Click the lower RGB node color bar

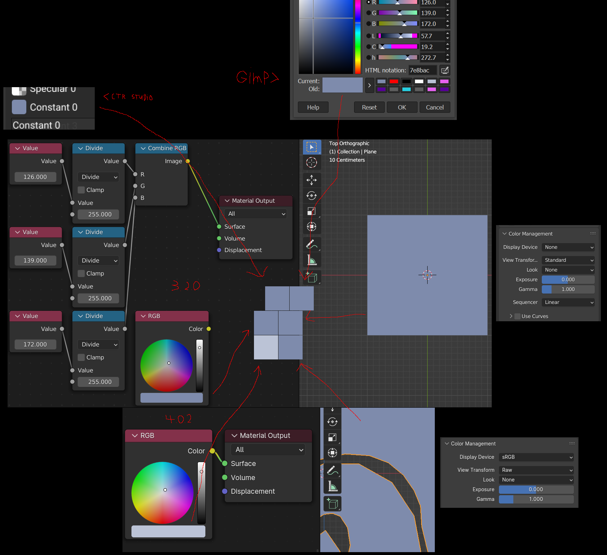168,531
